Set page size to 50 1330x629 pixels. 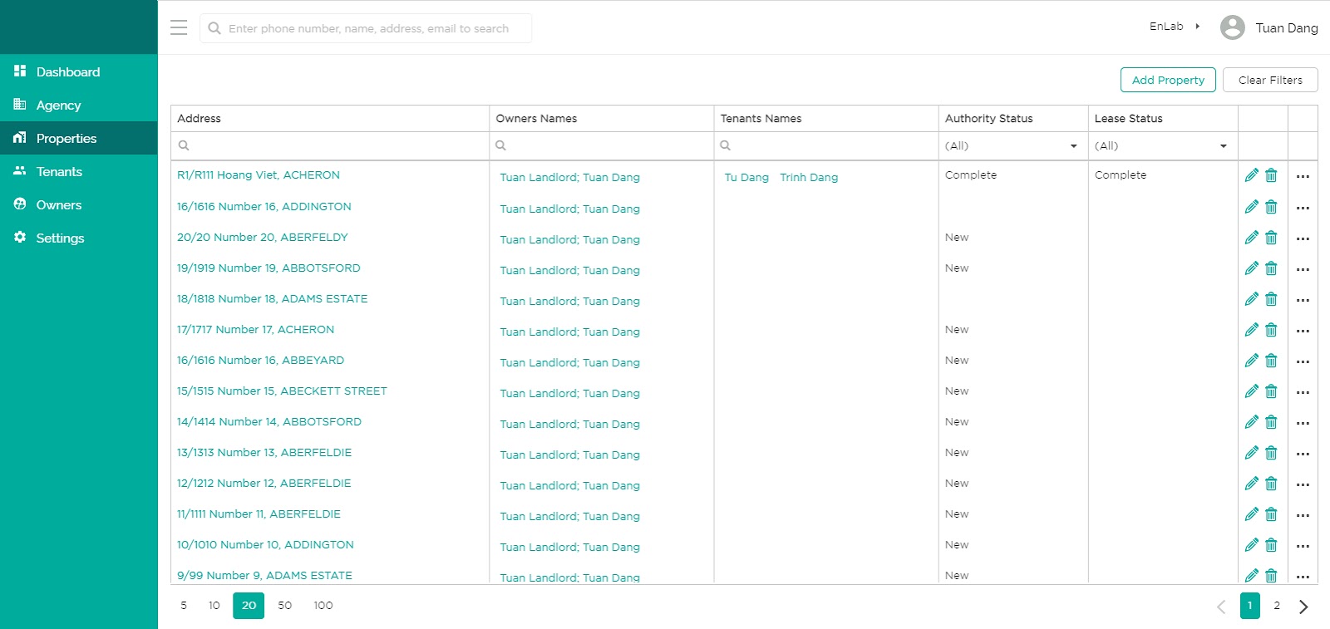pyautogui.click(x=284, y=606)
